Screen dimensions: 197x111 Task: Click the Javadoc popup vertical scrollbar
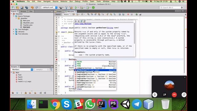[x=135, y=33]
